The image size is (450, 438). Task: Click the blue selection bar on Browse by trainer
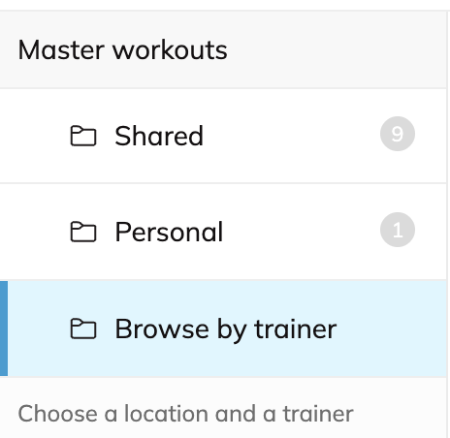coord(4,328)
